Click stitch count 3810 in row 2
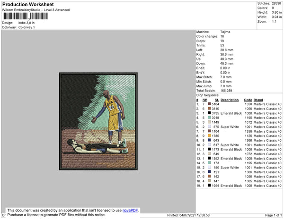This screenshot has width=284, height=219. click(215, 109)
